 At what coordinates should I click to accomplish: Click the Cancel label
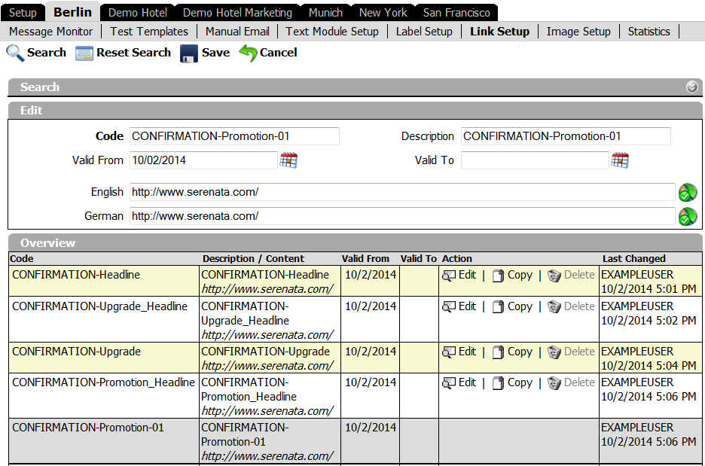pyautogui.click(x=279, y=53)
